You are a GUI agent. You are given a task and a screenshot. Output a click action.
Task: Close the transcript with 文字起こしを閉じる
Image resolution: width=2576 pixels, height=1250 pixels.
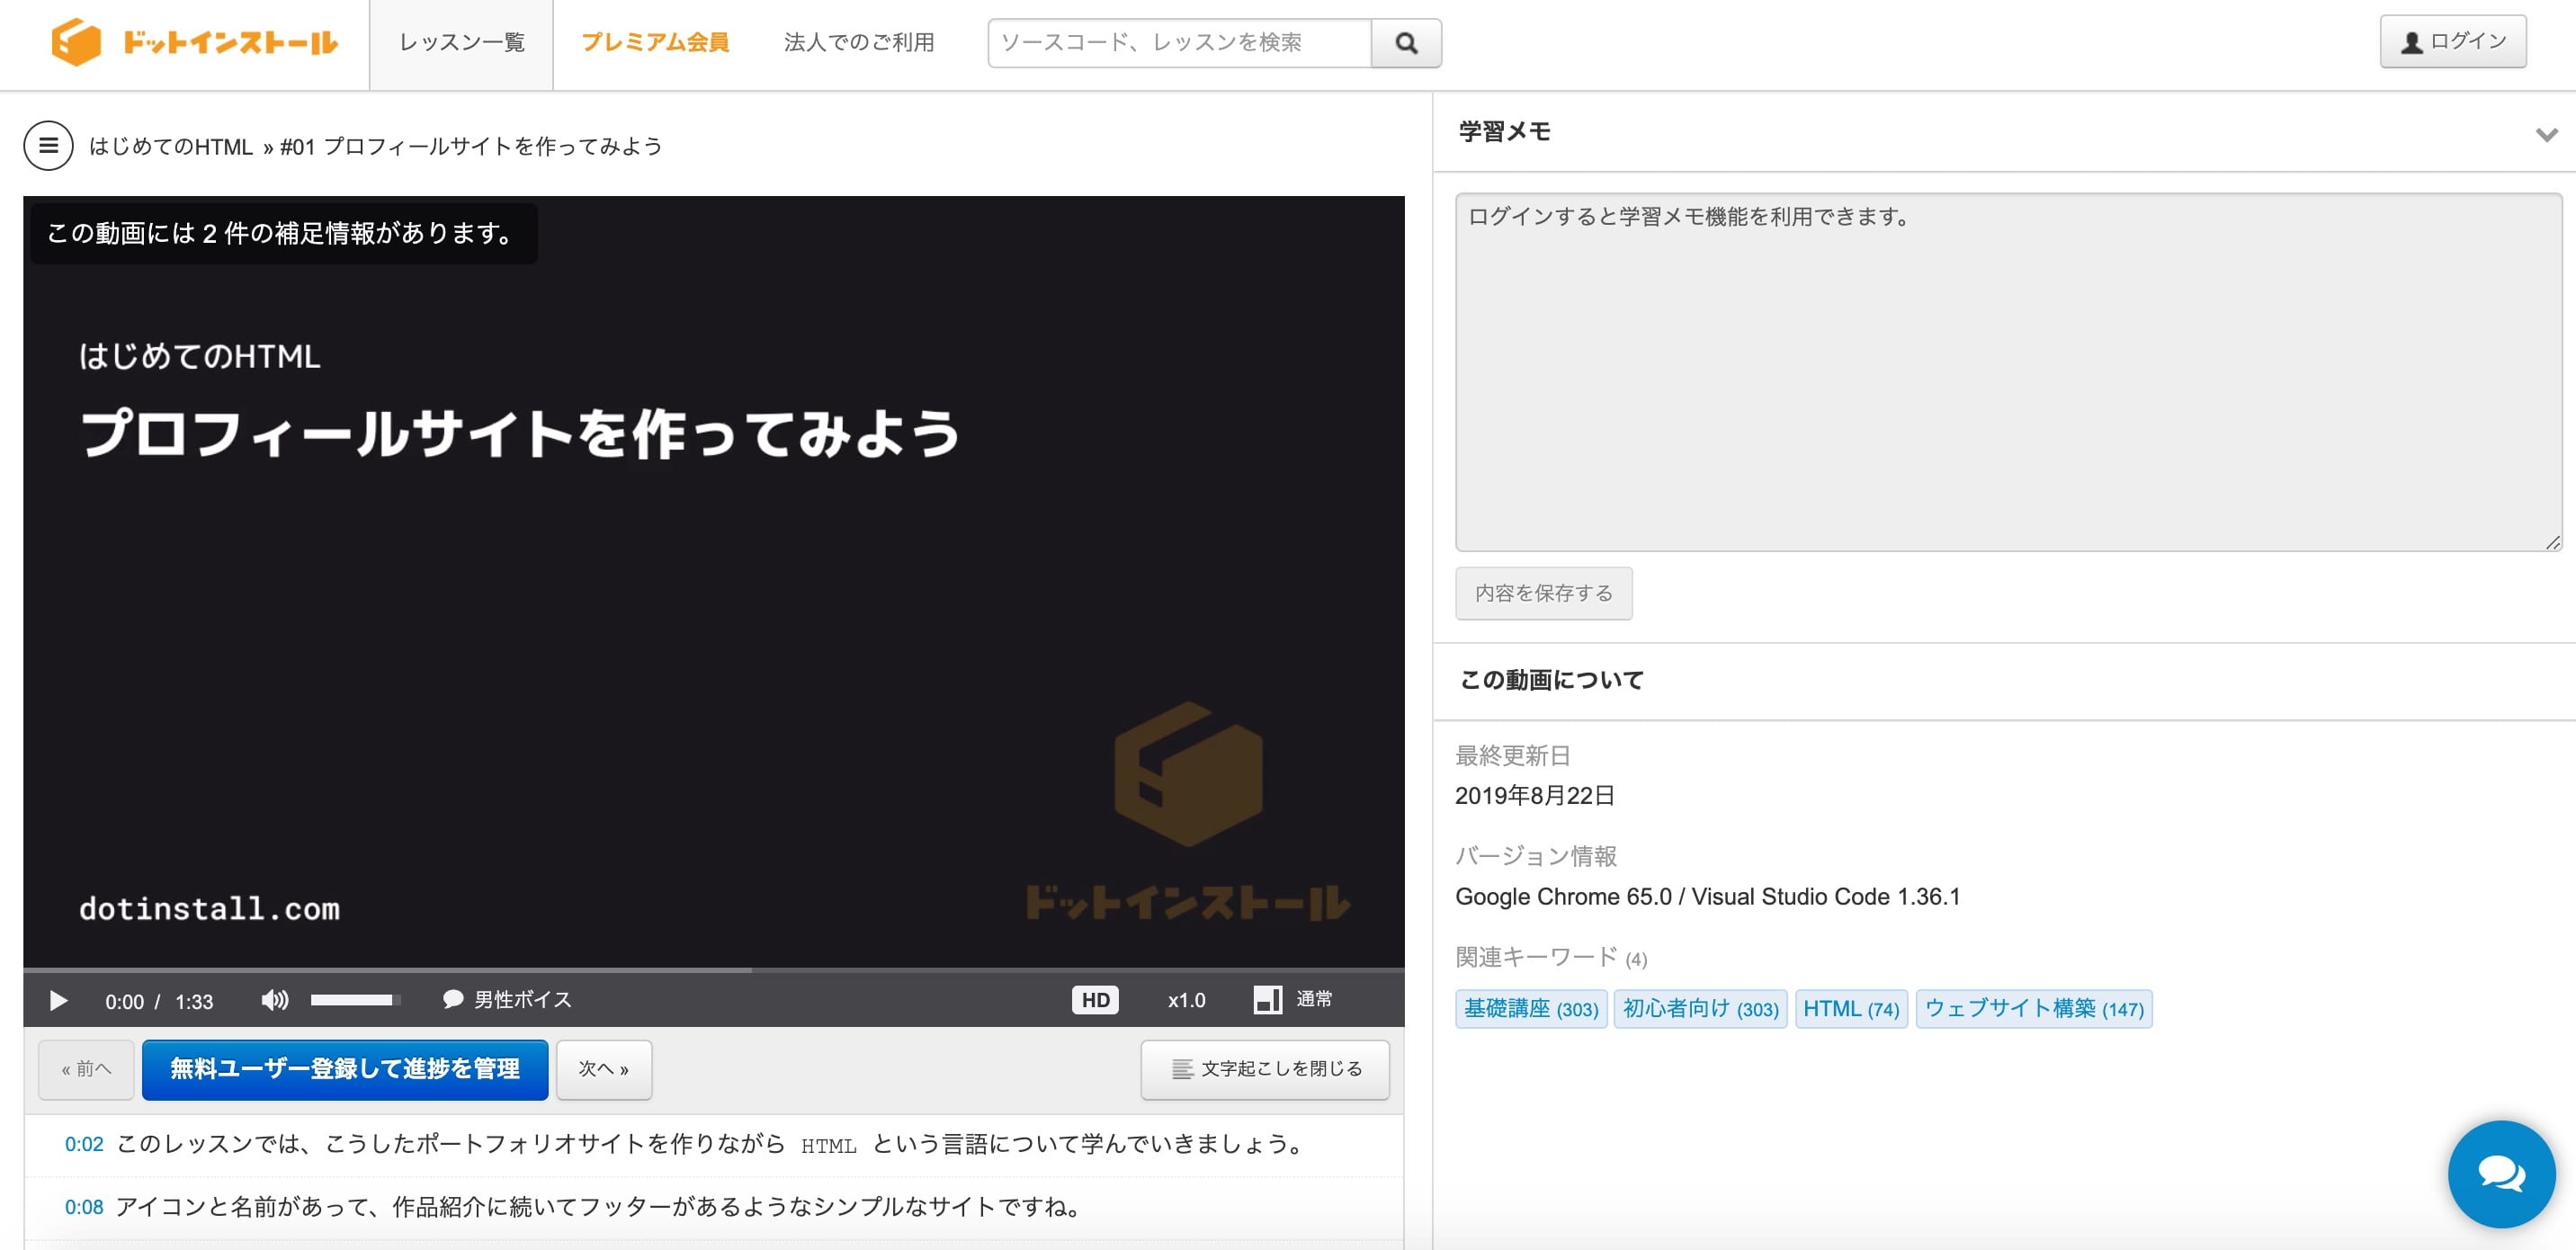pos(1265,1069)
